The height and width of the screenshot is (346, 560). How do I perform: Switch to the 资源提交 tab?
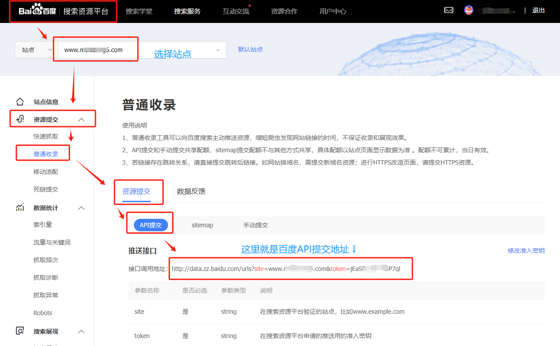pos(137,192)
